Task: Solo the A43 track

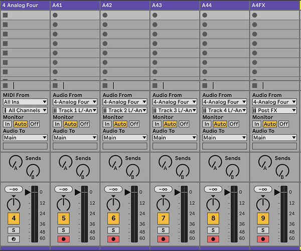Action: click(x=163, y=230)
